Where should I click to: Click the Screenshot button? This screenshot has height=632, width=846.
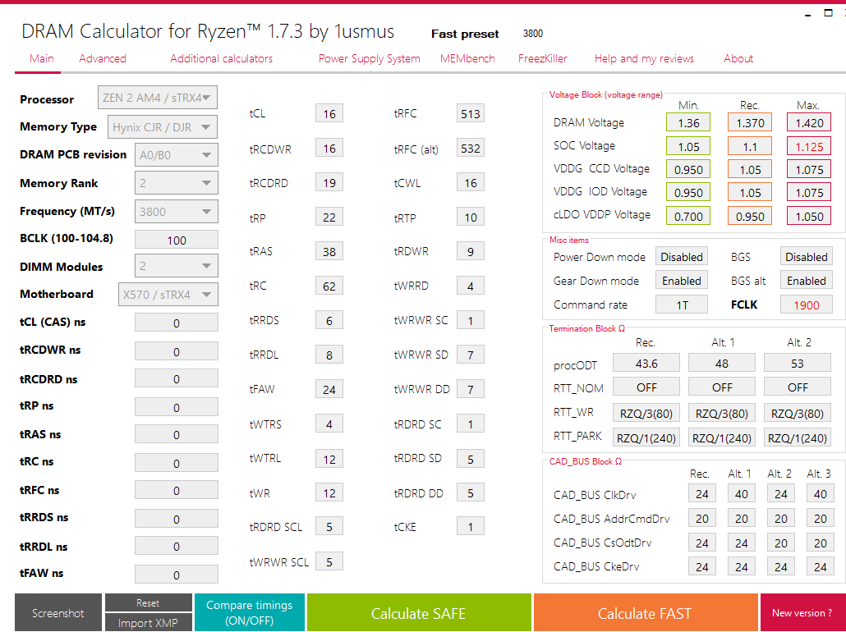click(x=58, y=612)
